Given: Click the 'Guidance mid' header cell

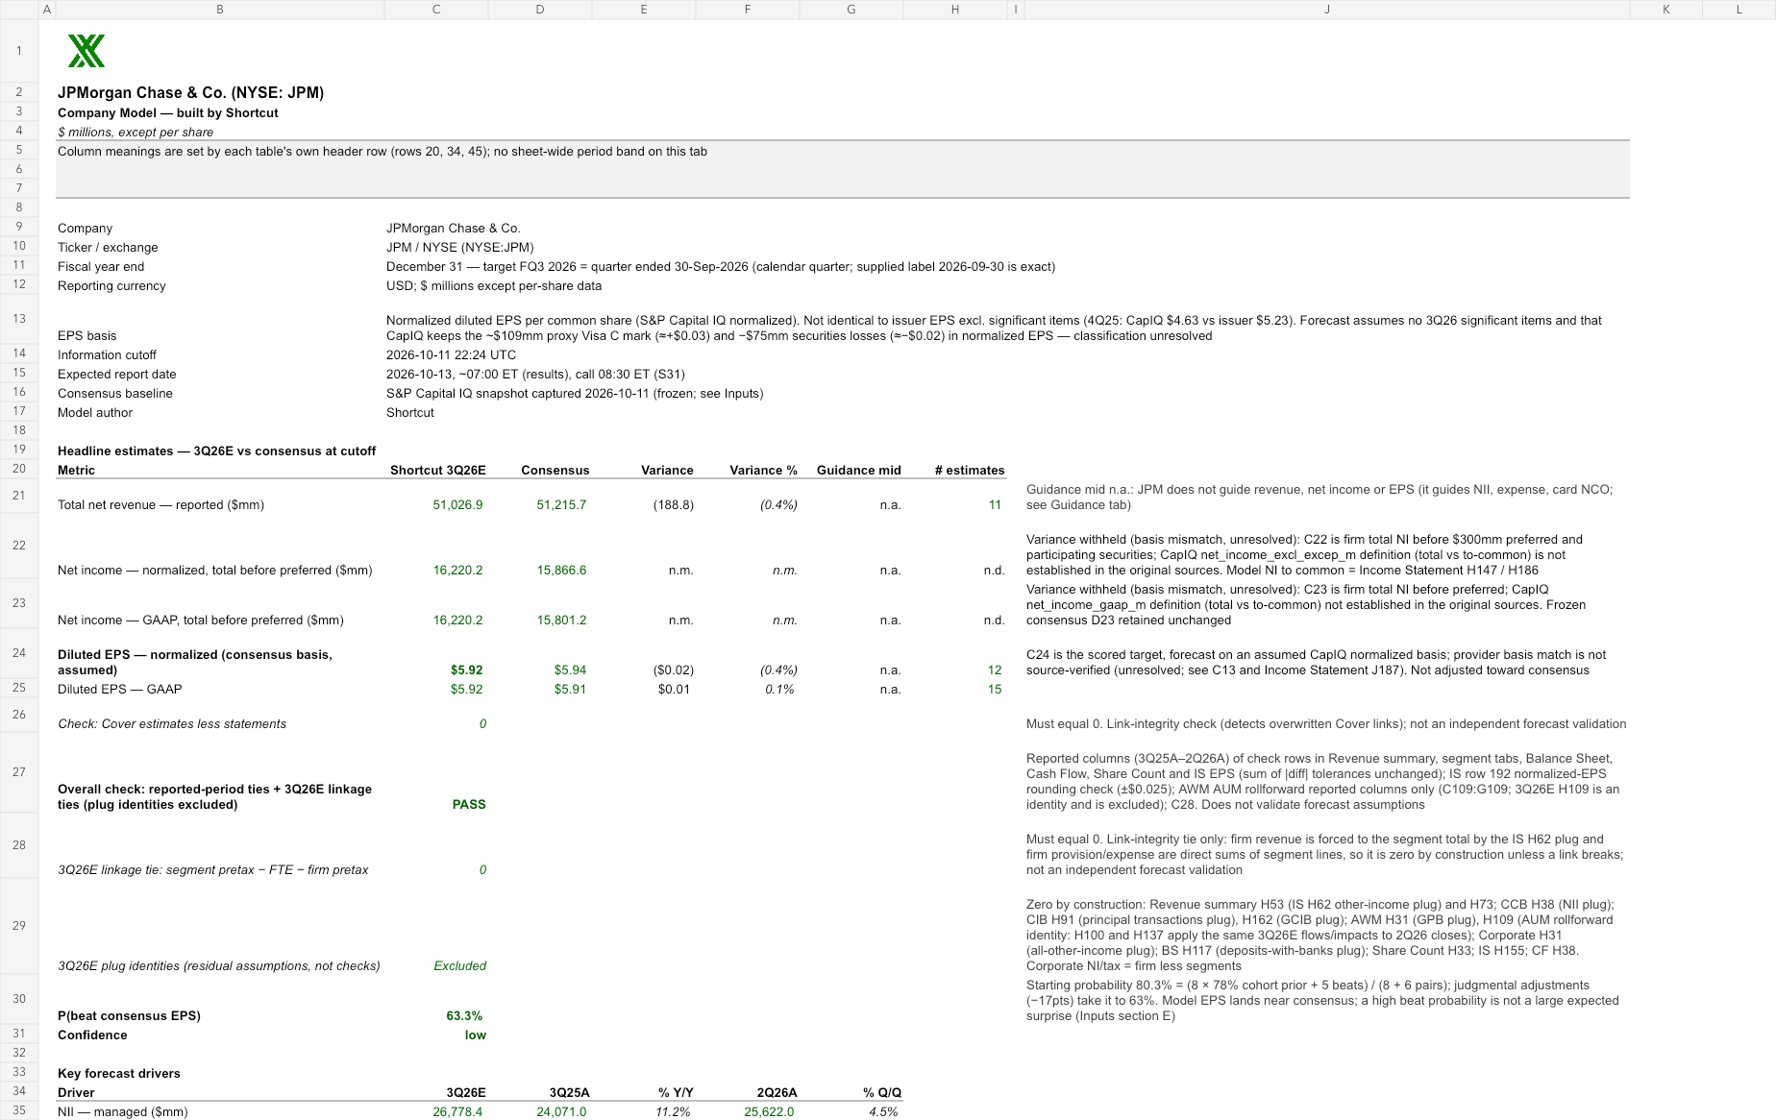Looking at the screenshot, I should point(859,471).
